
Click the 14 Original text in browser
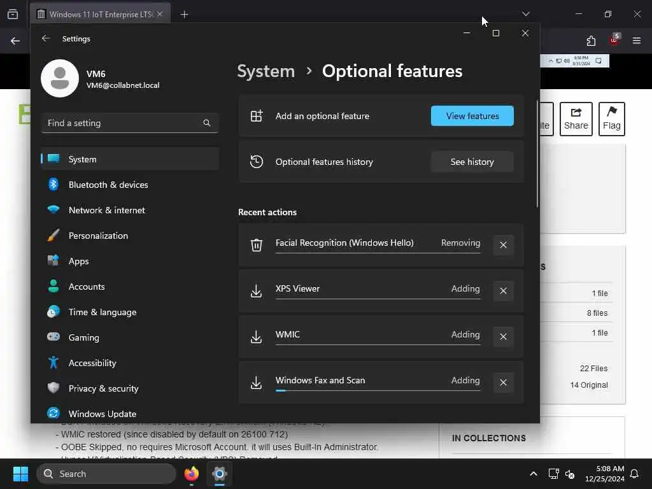click(x=589, y=385)
